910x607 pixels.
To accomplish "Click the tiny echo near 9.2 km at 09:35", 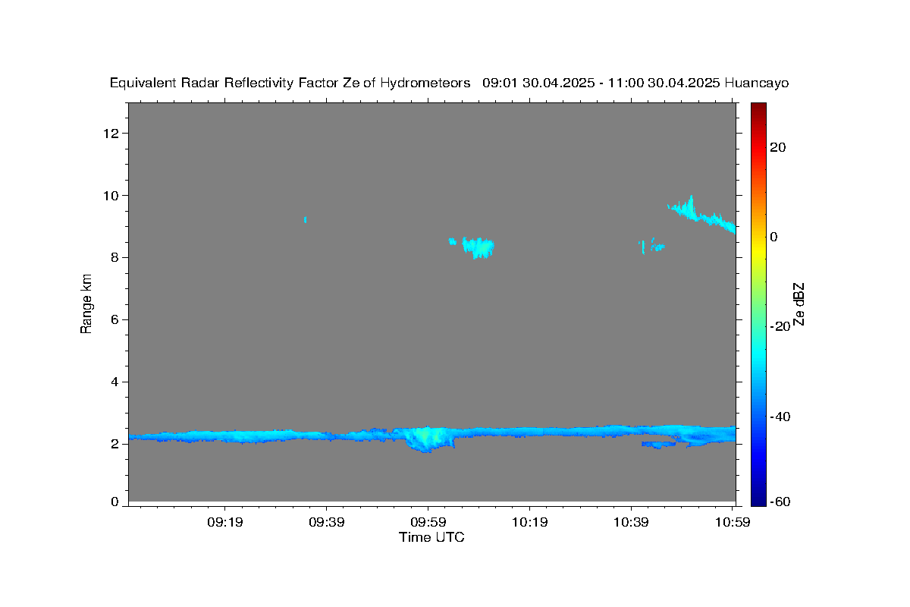I will coord(305,219).
